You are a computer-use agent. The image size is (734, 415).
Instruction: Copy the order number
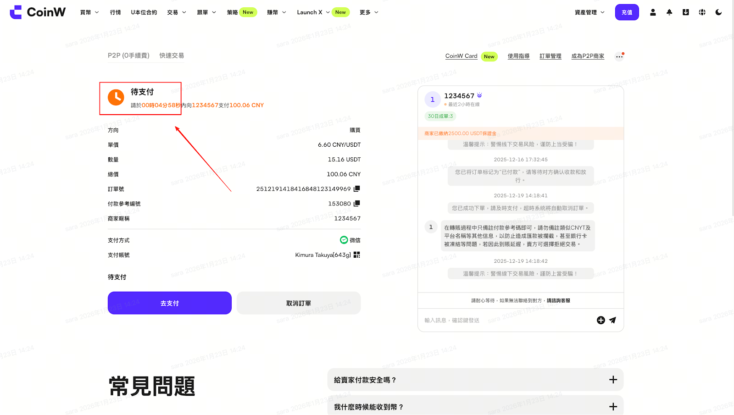356,188
